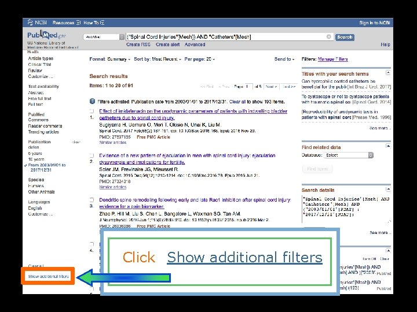This screenshot has height=312, width=417.
Task: Check the checkbox for result 1
Action: click(x=92, y=111)
